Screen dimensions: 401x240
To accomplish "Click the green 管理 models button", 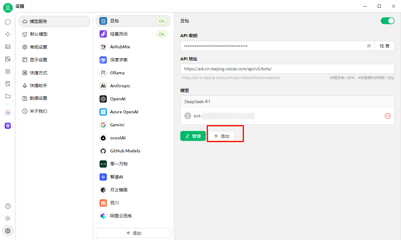I will tap(193, 136).
